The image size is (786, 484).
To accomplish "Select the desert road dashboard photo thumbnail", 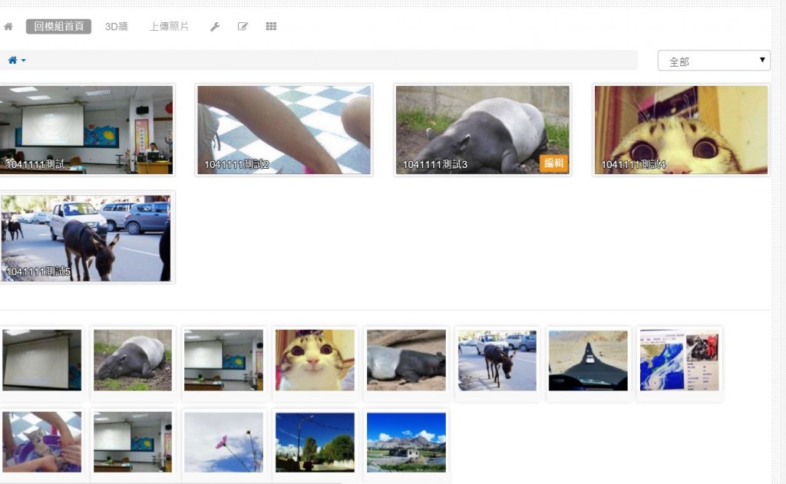I will click(588, 361).
